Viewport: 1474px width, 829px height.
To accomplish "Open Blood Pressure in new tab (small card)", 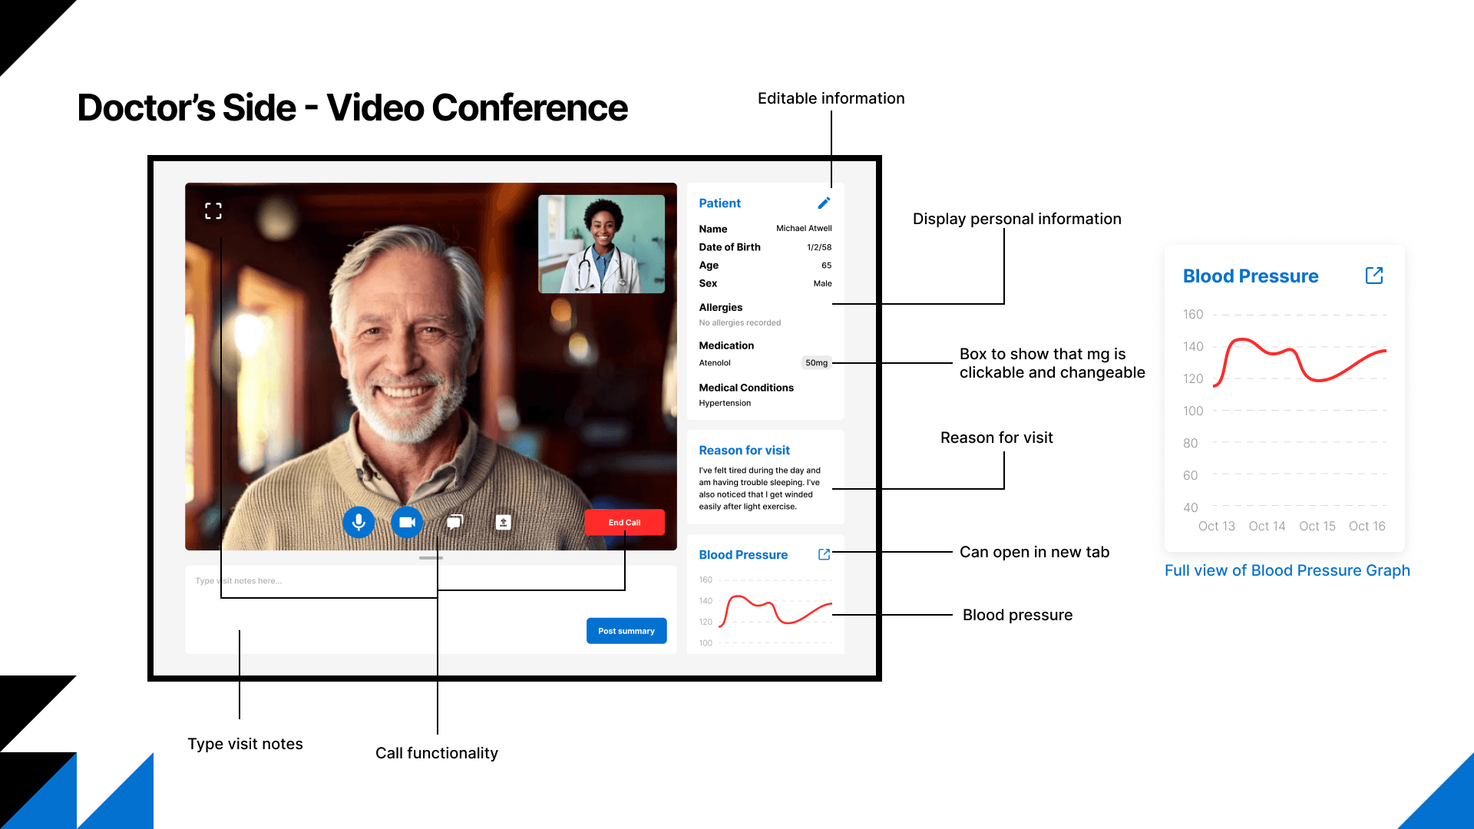I will coord(825,554).
